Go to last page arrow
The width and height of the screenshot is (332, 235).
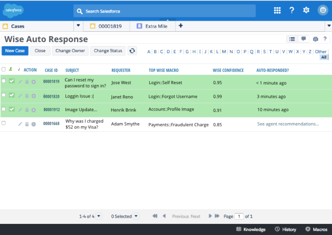pyautogui.click(x=217, y=216)
